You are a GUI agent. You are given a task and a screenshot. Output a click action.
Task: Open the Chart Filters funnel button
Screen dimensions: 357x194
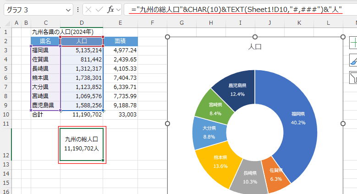pyautogui.click(x=353, y=78)
